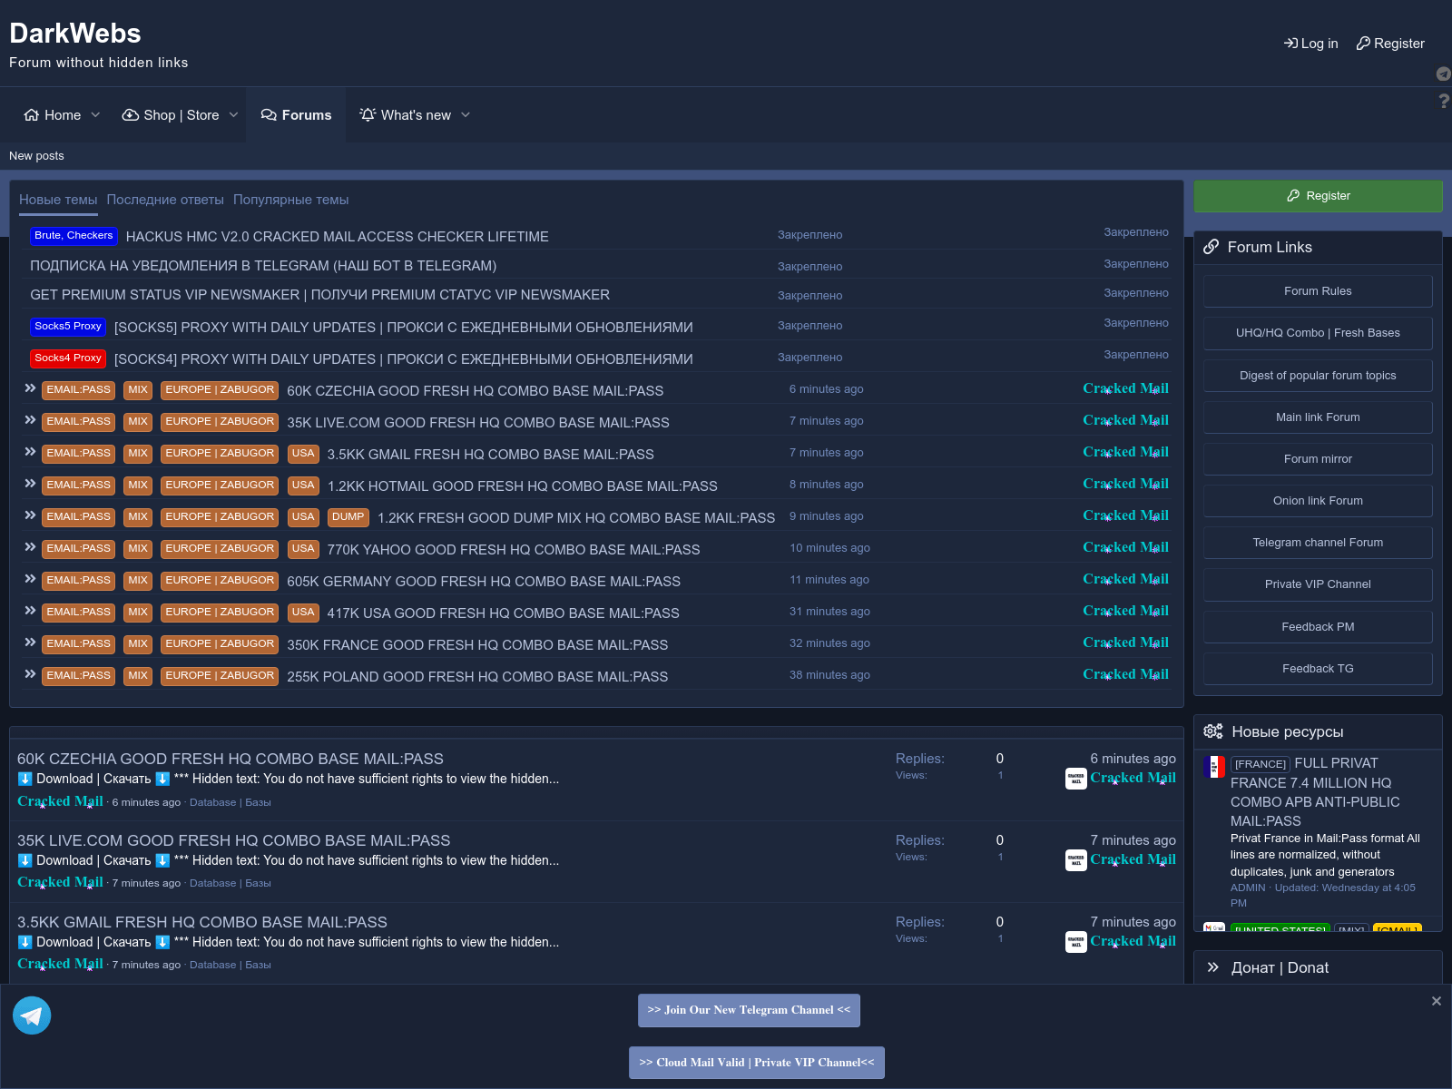Click the double-arrow icon beside 3.5KK GMAIL topic

click(30, 452)
